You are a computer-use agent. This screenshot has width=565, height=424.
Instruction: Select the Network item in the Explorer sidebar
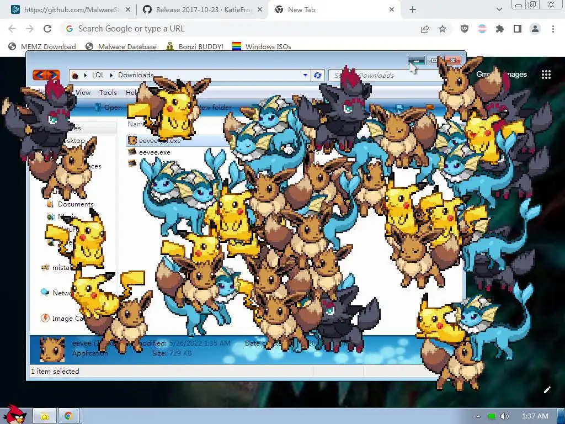(x=57, y=293)
